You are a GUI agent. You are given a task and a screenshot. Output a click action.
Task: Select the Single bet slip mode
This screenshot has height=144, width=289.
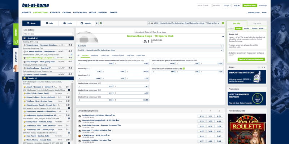coord(239,28)
